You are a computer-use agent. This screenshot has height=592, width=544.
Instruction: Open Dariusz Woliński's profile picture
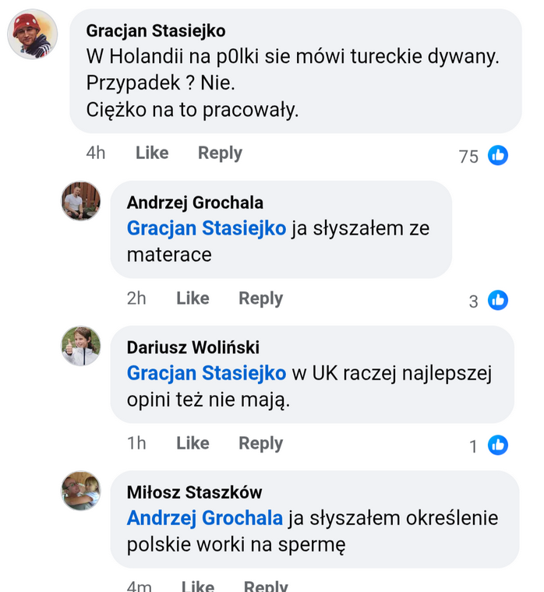point(81,346)
